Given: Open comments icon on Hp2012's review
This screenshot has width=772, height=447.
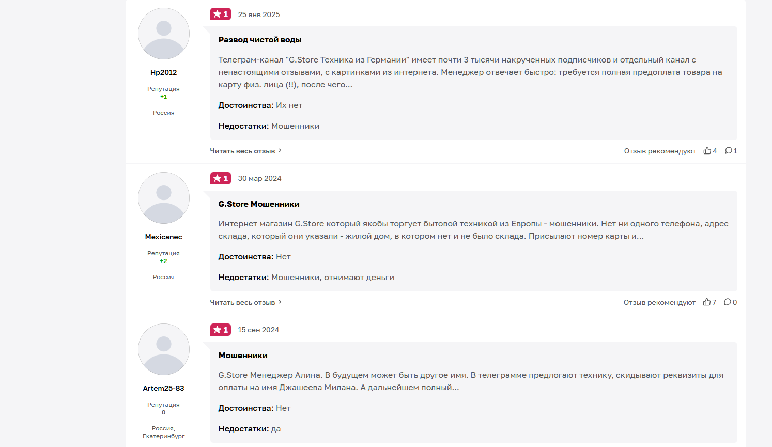Looking at the screenshot, I should point(728,151).
